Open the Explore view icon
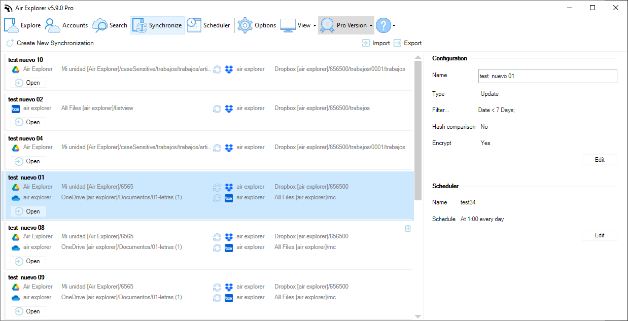 [12, 25]
